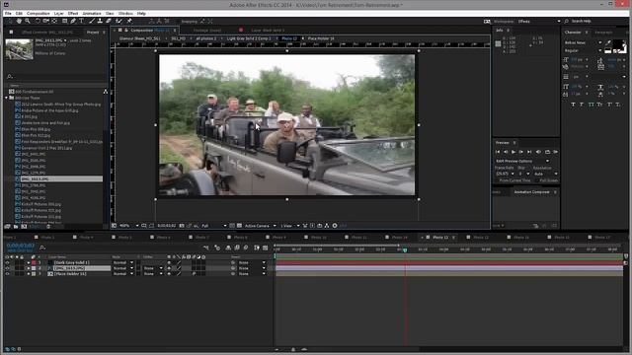Open the 1 View layout dropdown
632x355 pixels.
pos(289,226)
